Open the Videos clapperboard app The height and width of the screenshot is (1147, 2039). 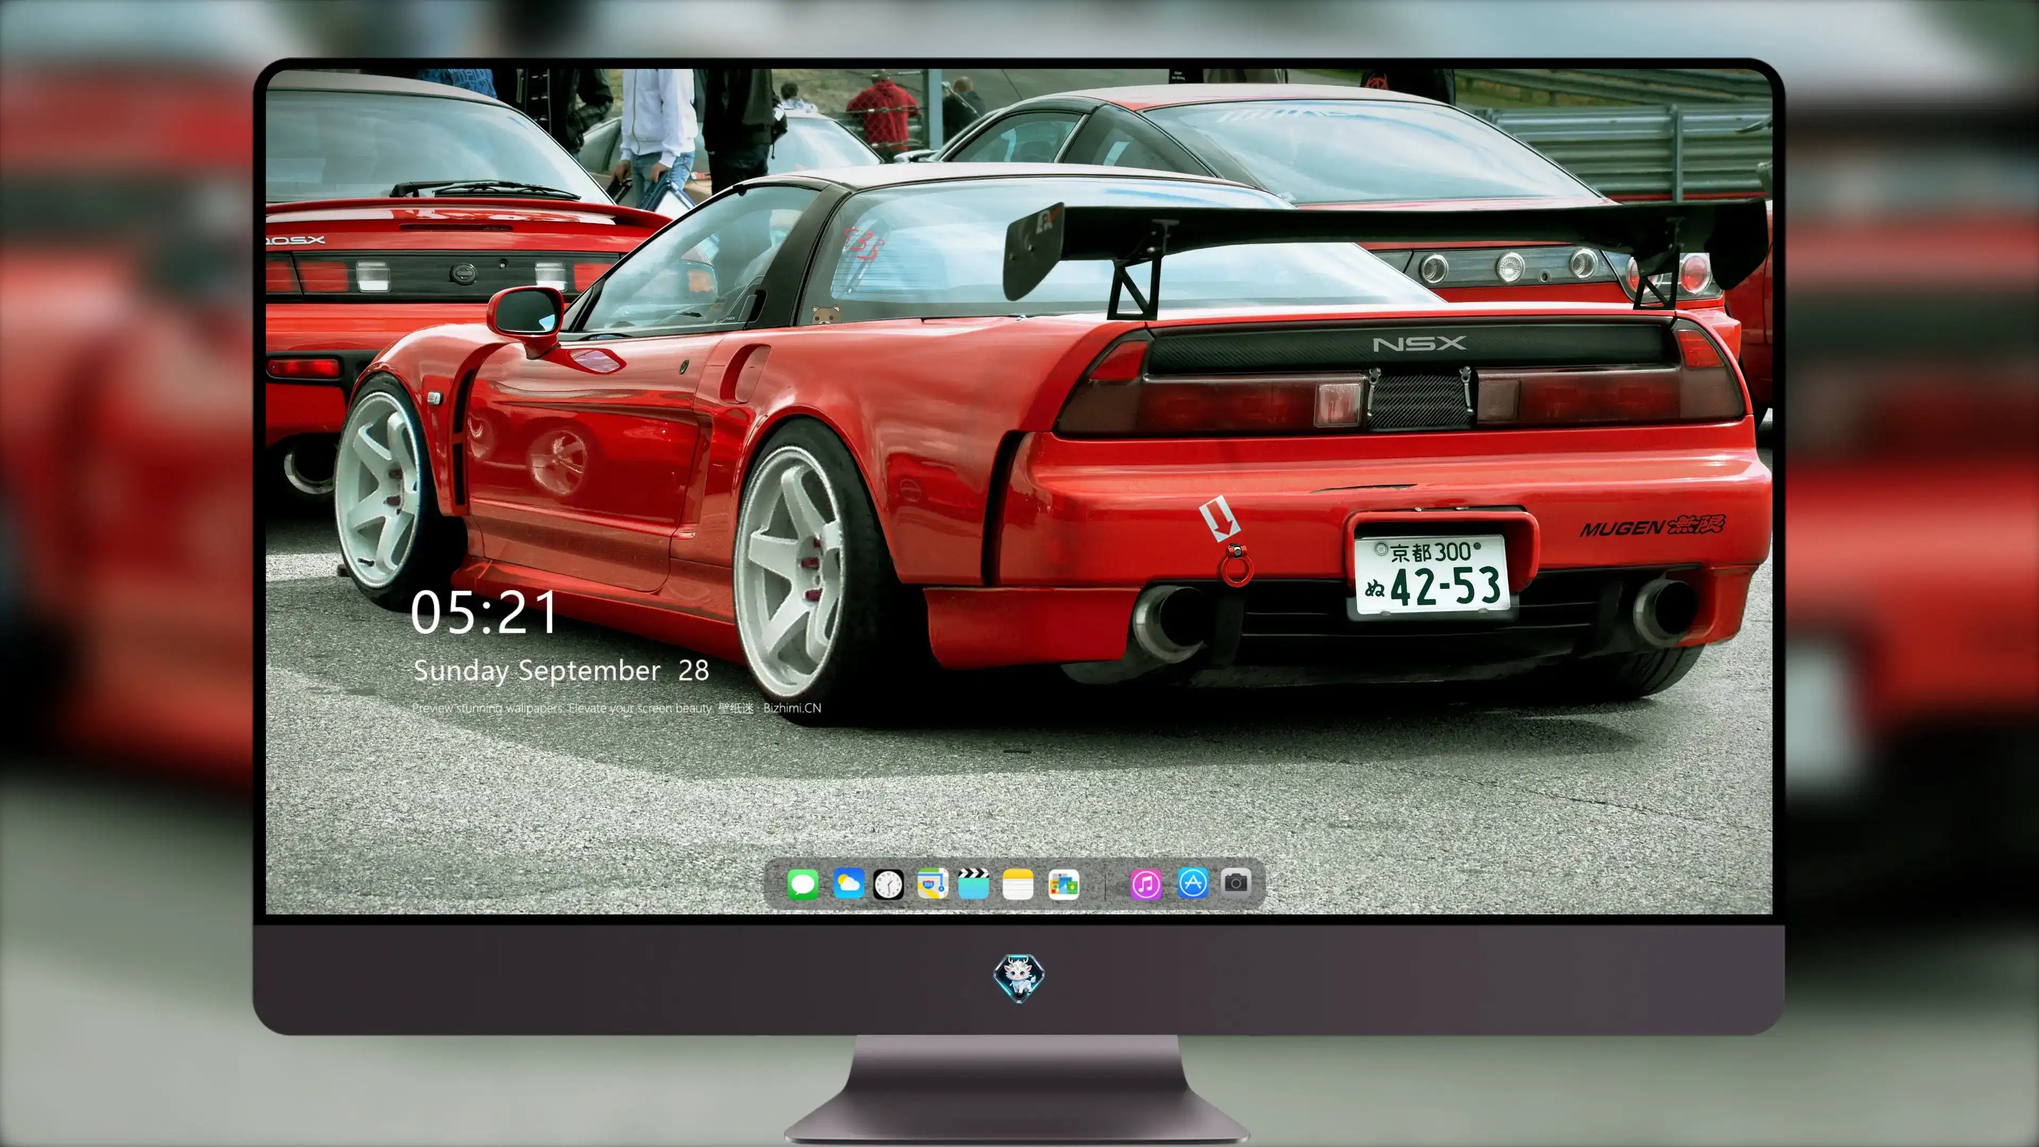click(x=974, y=884)
